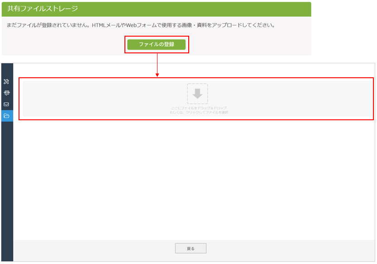This screenshot has height=264, width=377.
Task: Click the red arrow pointing to drop zone
Action: (x=157, y=68)
